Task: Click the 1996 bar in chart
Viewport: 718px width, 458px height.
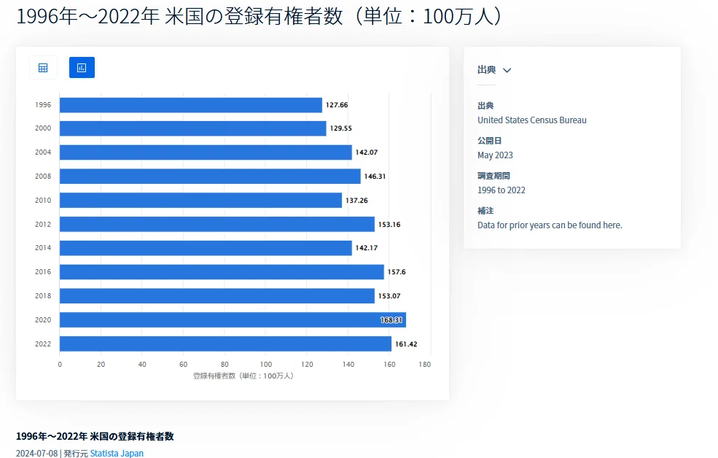Action: pos(191,105)
